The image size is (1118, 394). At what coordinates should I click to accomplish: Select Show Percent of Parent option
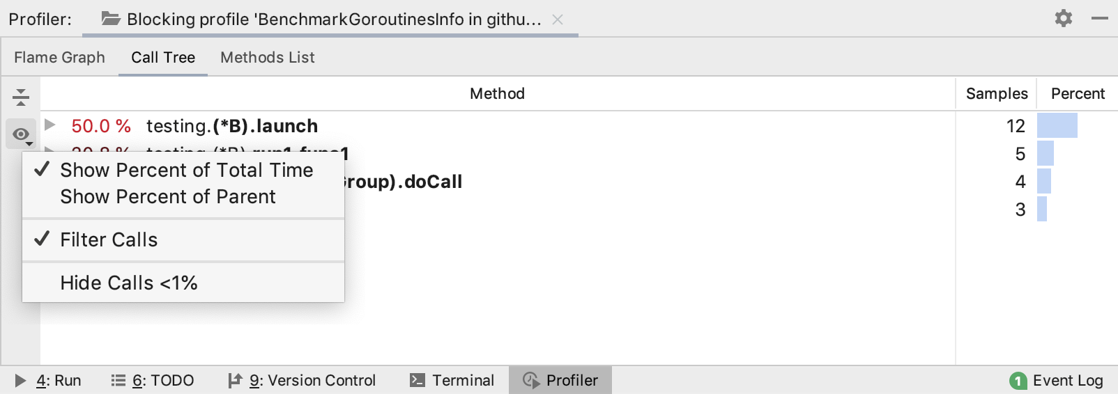click(167, 196)
